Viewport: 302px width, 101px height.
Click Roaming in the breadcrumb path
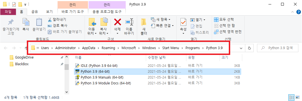pos(108,48)
